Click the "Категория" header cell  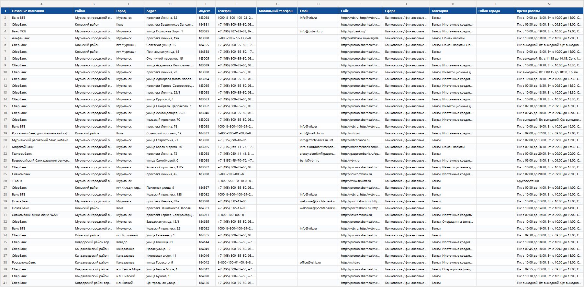(x=453, y=11)
